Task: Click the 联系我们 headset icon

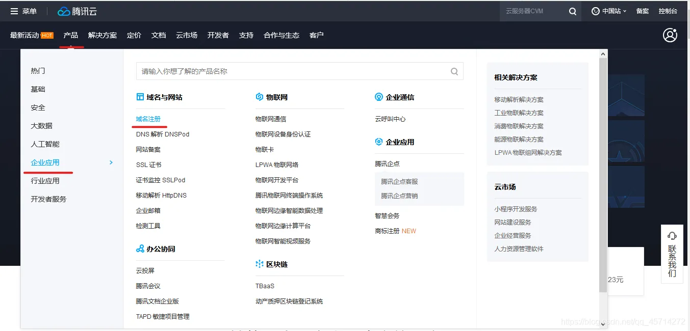Action: (x=672, y=235)
